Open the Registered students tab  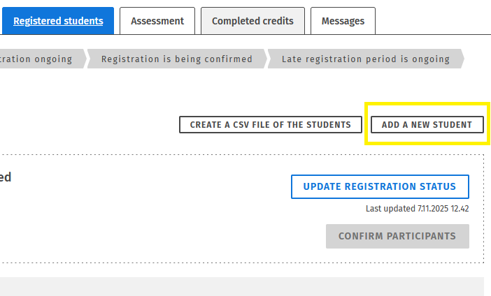pyautogui.click(x=58, y=21)
